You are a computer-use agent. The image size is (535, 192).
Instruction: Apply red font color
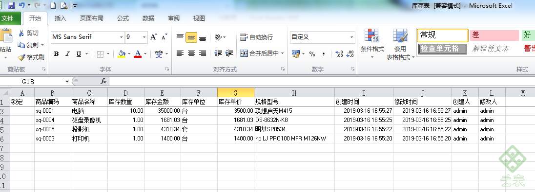pos(138,53)
